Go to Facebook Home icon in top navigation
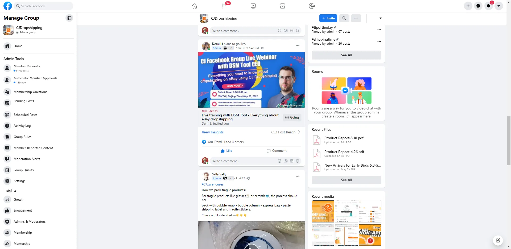Viewport: 511px width, 249px height. 195,6
